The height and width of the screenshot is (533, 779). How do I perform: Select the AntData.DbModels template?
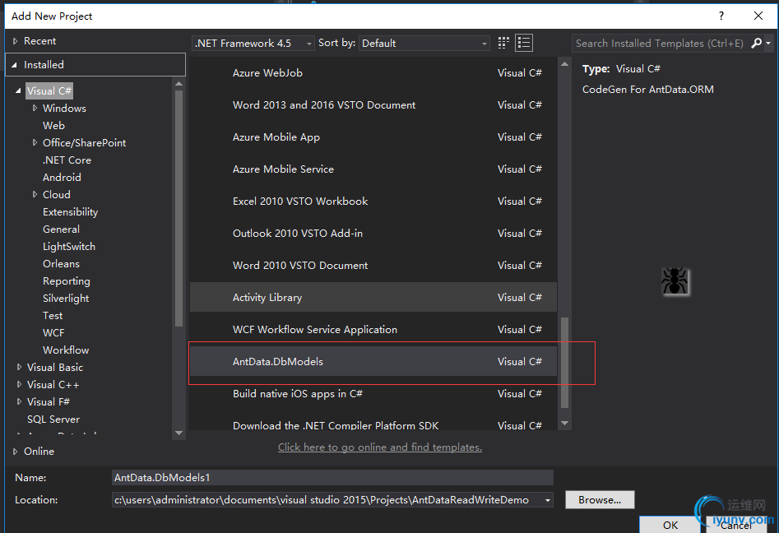point(373,361)
